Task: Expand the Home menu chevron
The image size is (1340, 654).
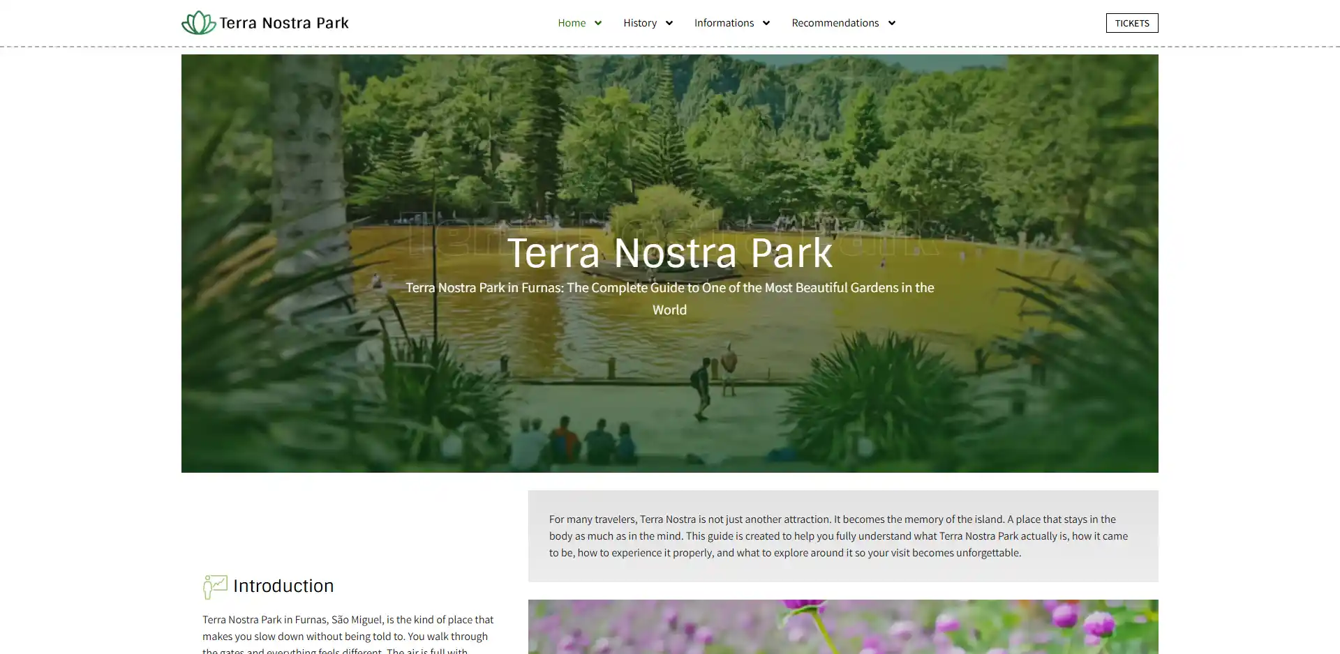Action: point(598,23)
